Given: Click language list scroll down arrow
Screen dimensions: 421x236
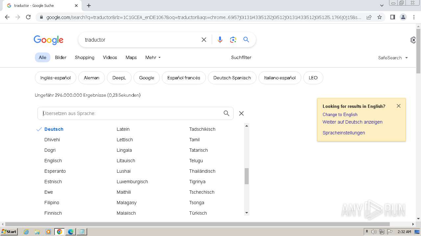Looking at the screenshot, I should (247, 213).
